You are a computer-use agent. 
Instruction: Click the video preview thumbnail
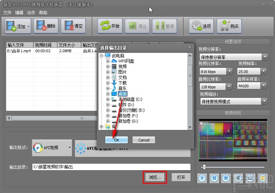click(233, 140)
